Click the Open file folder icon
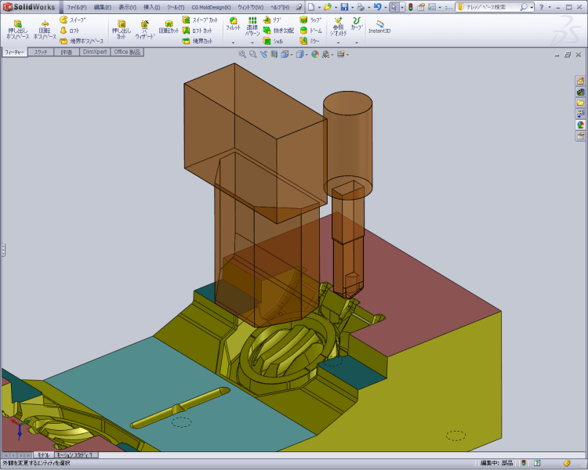This screenshot has width=588, height=470. (x=328, y=7)
